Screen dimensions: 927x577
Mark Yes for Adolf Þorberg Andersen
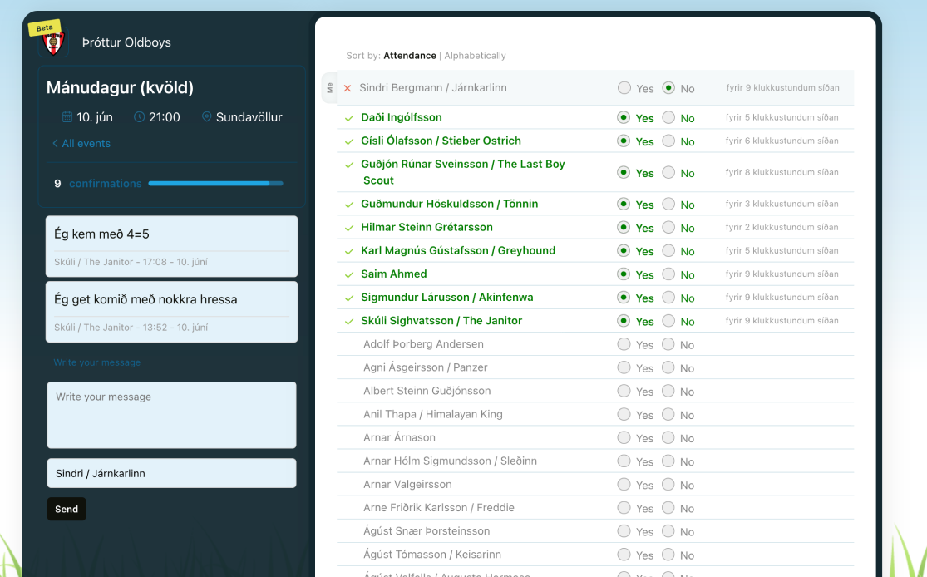[x=624, y=344]
